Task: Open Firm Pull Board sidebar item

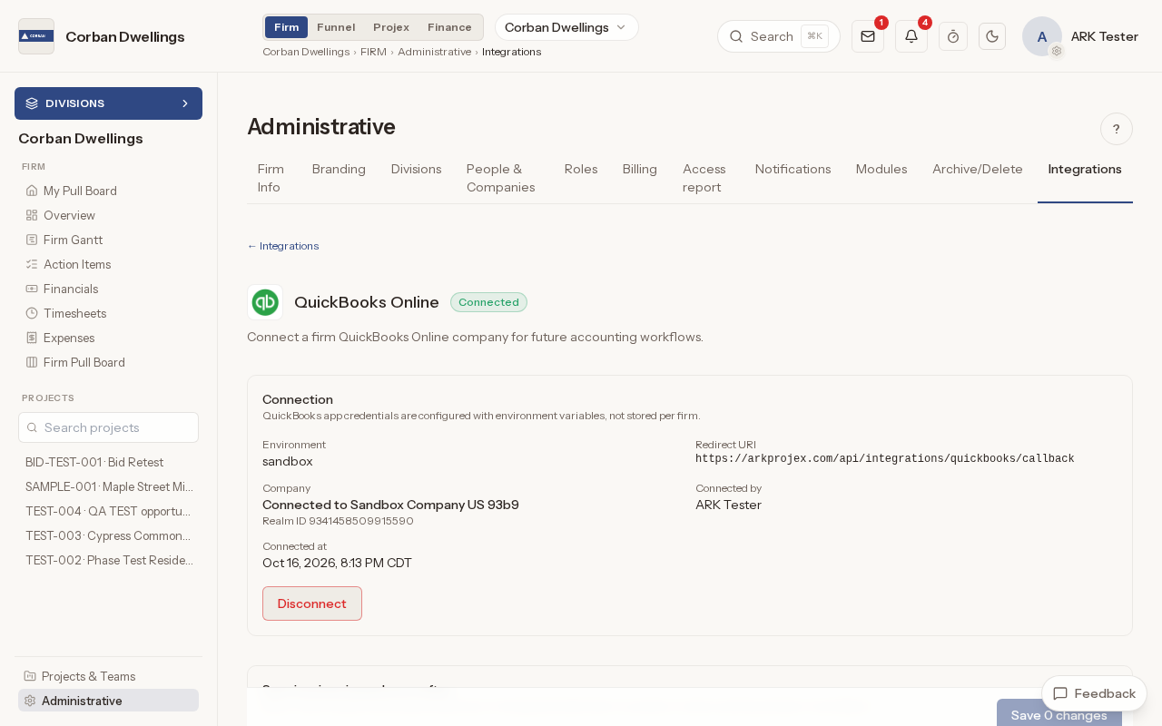Action: coord(108,362)
